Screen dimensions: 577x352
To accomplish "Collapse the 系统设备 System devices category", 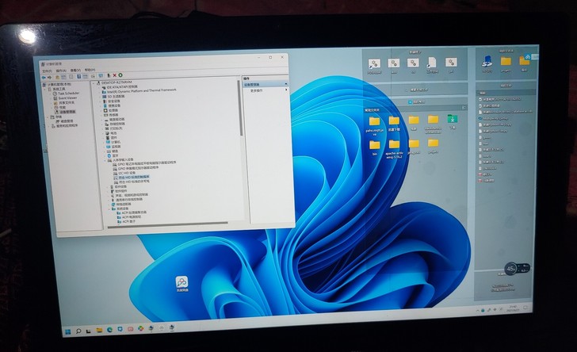I will (x=109, y=209).
